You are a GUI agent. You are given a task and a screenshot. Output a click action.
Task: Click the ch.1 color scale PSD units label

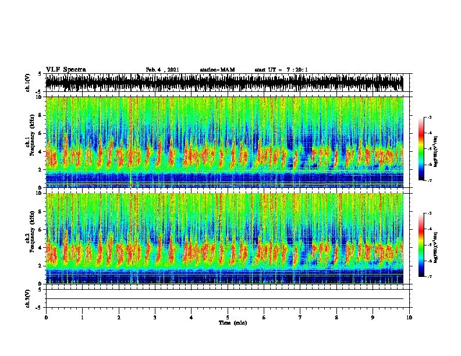point(436,151)
